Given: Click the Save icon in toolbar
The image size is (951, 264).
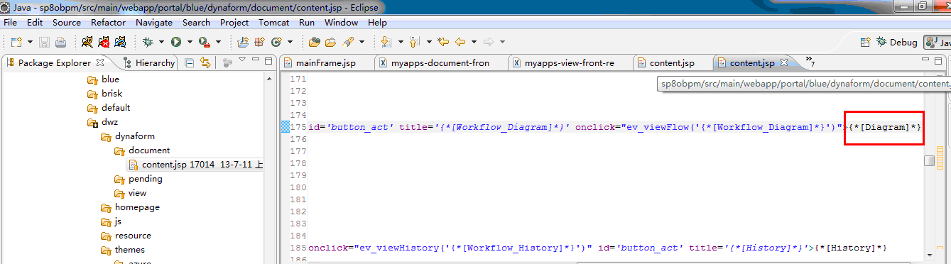Looking at the screenshot, I should [44, 42].
